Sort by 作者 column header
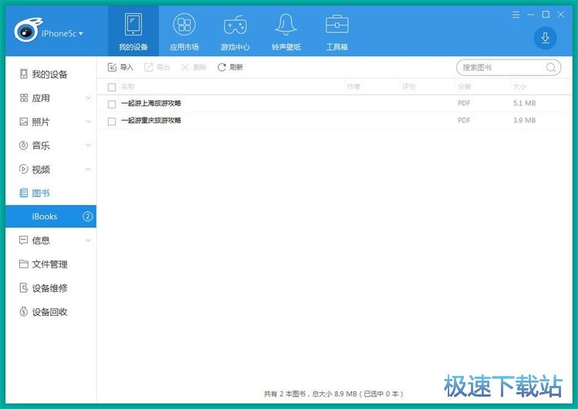 pos(354,86)
